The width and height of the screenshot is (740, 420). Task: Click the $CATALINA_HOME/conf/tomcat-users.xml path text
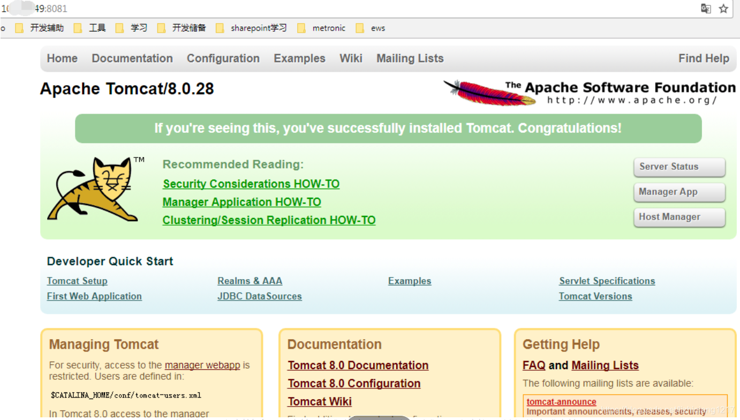pyautogui.click(x=126, y=395)
